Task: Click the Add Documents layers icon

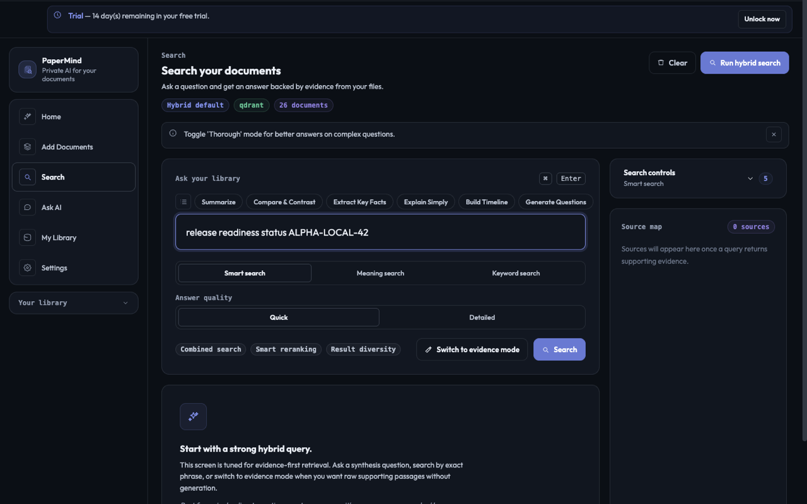Action: 27,147
